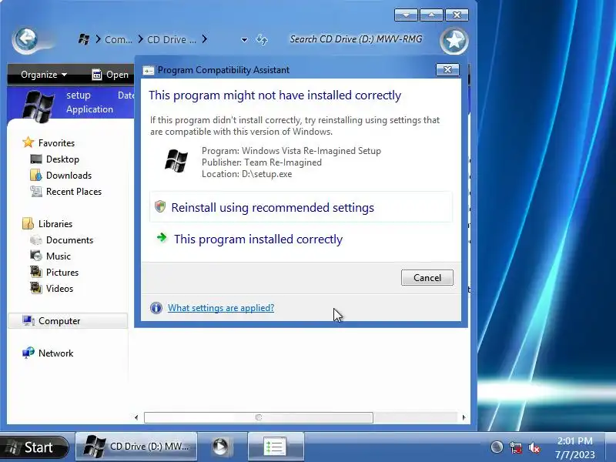Click the Windows logo icon in dialog
616x462 pixels.
(x=176, y=161)
